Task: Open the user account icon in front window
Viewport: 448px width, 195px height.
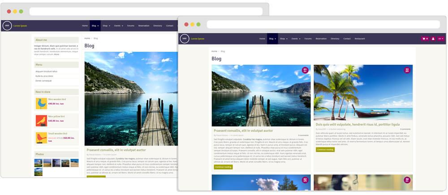Action: pyautogui.click(x=433, y=39)
